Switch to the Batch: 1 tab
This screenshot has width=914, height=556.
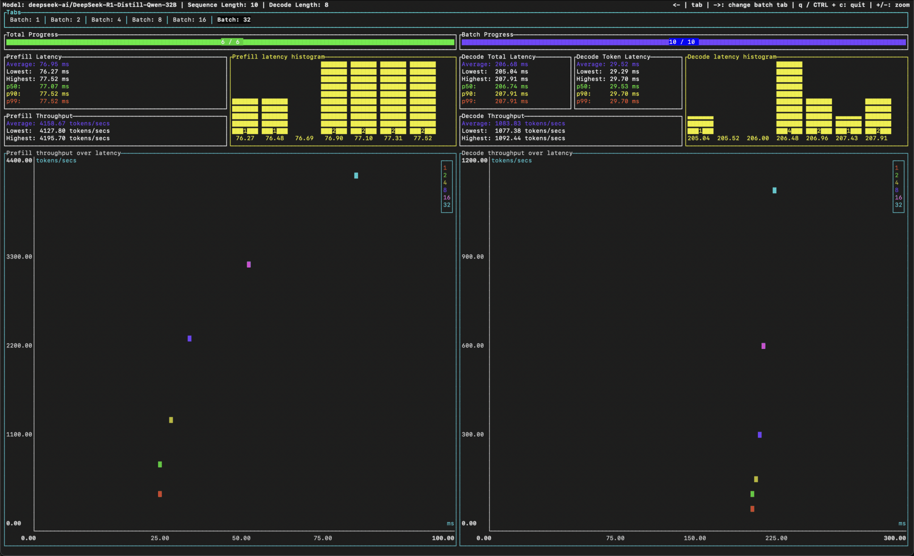tap(24, 20)
